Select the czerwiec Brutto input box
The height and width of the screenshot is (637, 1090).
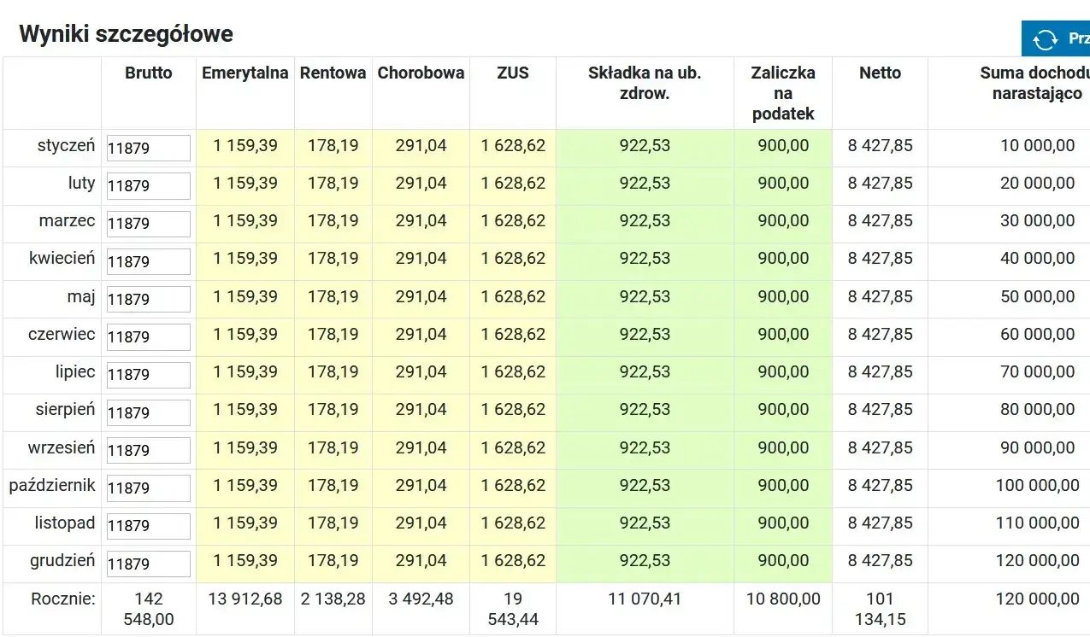[147, 336]
